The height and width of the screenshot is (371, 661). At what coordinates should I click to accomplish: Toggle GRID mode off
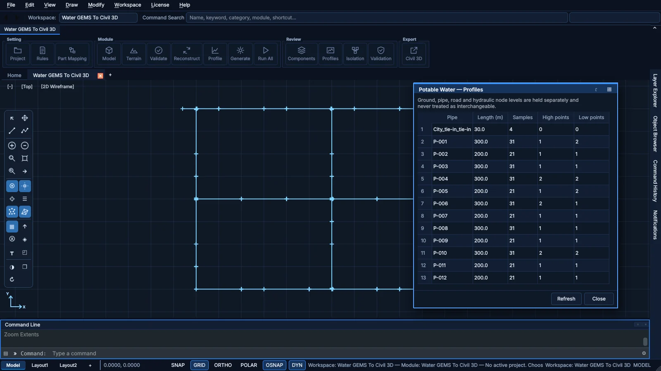coord(200,365)
